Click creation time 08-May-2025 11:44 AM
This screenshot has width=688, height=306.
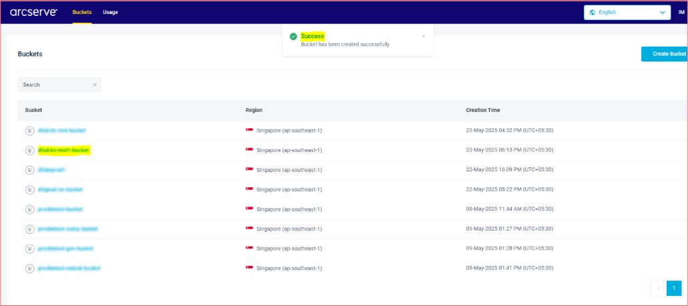pos(510,209)
